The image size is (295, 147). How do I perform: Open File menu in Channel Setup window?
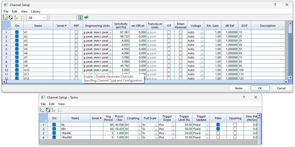pyautogui.click(x=6, y=12)
